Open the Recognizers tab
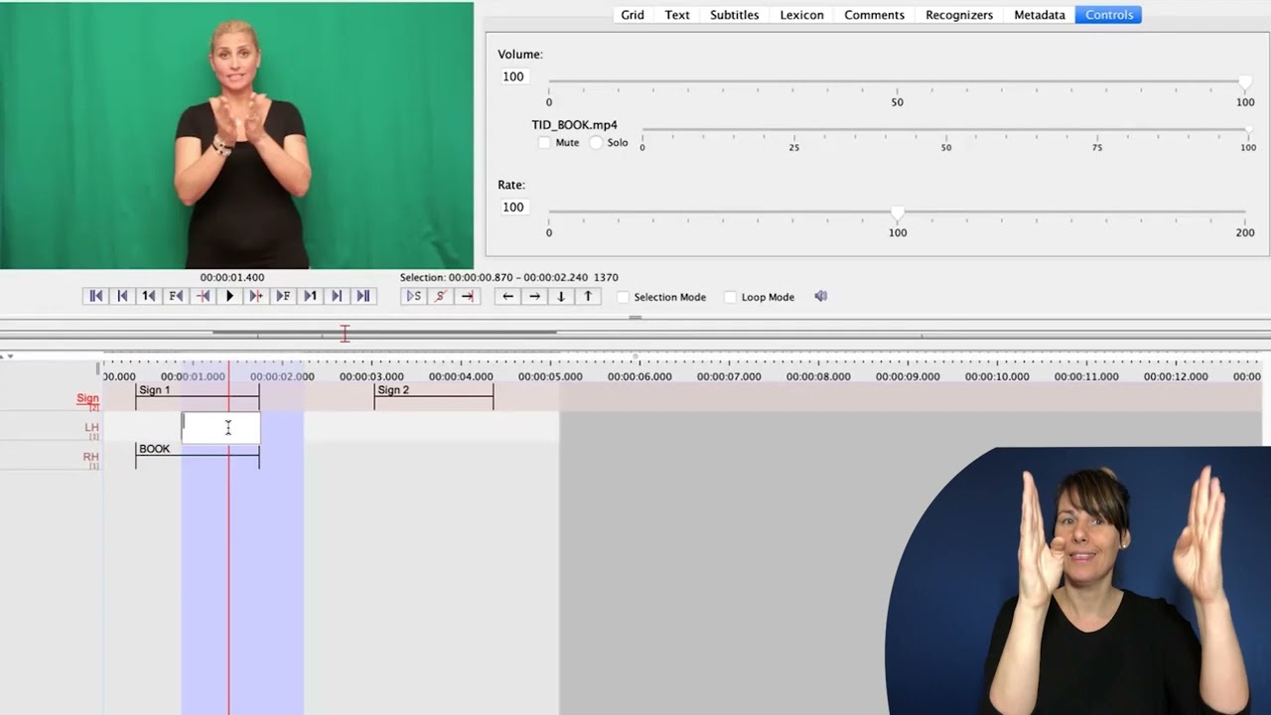The height and width of the screenshot is (715, 1271). (x=959, y=15)
